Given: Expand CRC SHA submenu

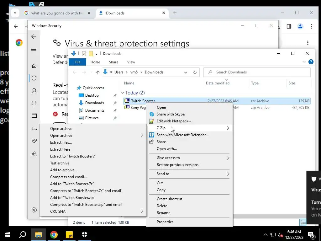Looking at the screenshot, I should 142,211.
